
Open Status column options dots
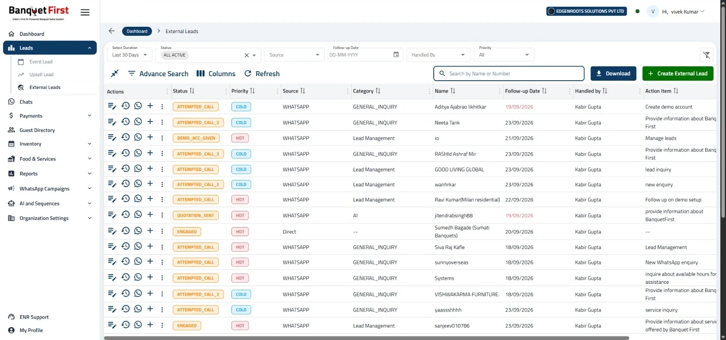click(x=226, y=91)
